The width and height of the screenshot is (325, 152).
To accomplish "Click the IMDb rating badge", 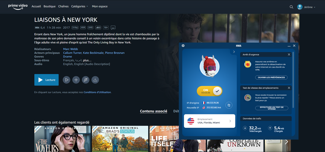I will tap(37, 27).
